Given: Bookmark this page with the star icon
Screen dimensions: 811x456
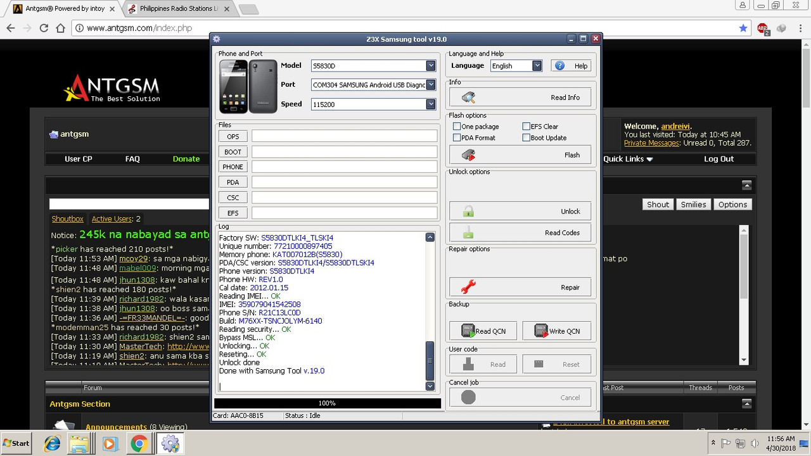Looking at the screenshot, I should pyautogui.click(x=743, y=28).
